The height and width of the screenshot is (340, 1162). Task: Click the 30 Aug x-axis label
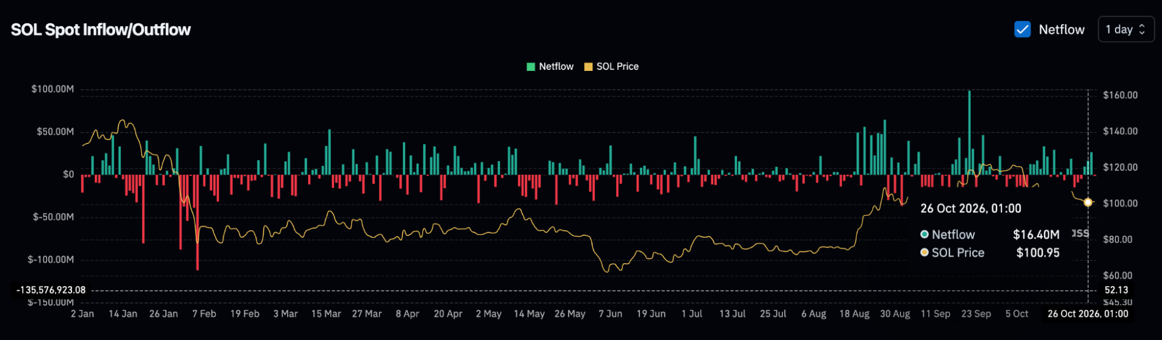click(895, 314)
